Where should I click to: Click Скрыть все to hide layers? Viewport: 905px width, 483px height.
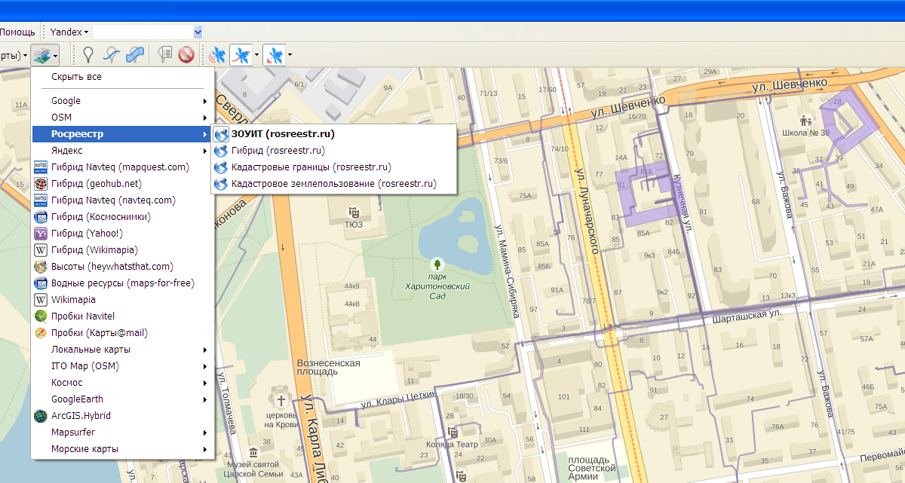click(x=76, y=77)
